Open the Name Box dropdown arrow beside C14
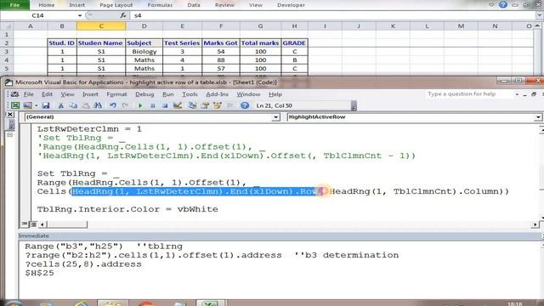 coord(80,15)
